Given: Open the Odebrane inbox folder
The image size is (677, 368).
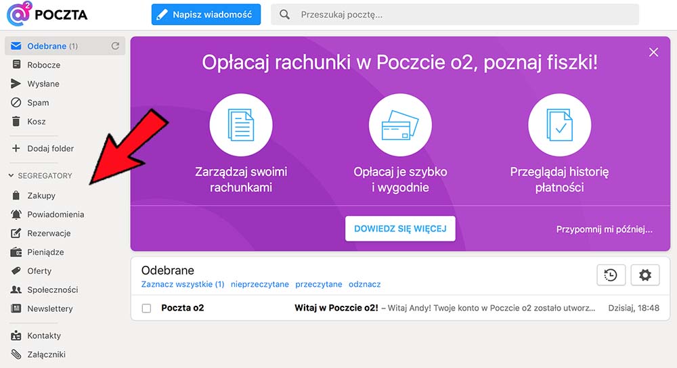Looking at the screenshot, I should click(x=65, y=46).
